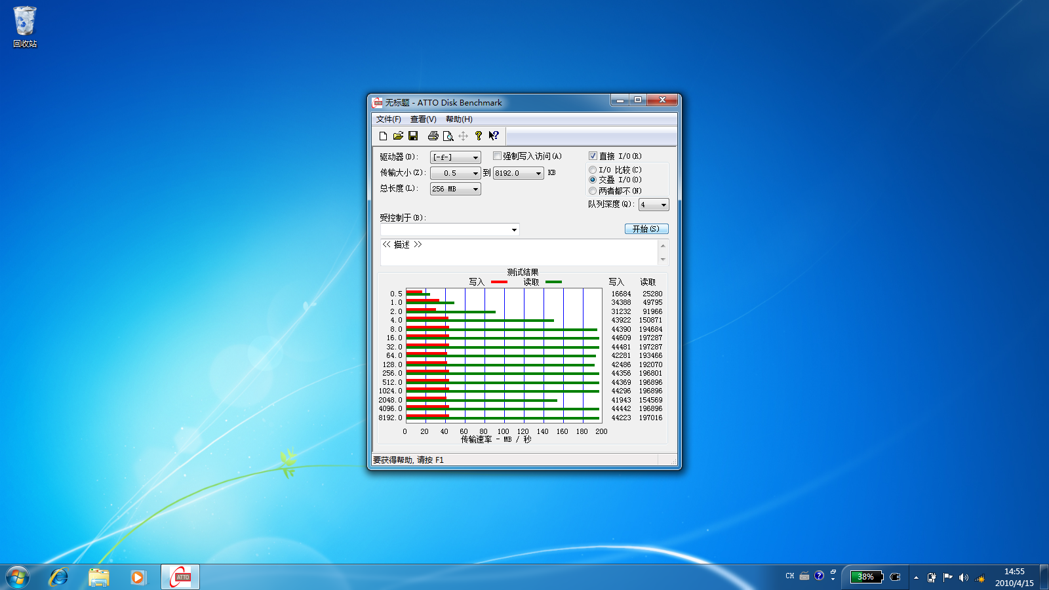Click the Print Preview toolbar icon
Image resolution: width=1049 pixels, height=590 pixels.
[x=448, y=136]
